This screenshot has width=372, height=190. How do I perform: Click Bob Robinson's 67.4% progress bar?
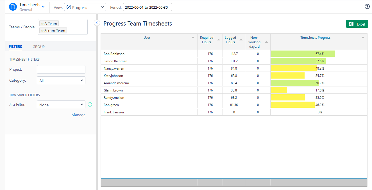click(x=303, y=54)
